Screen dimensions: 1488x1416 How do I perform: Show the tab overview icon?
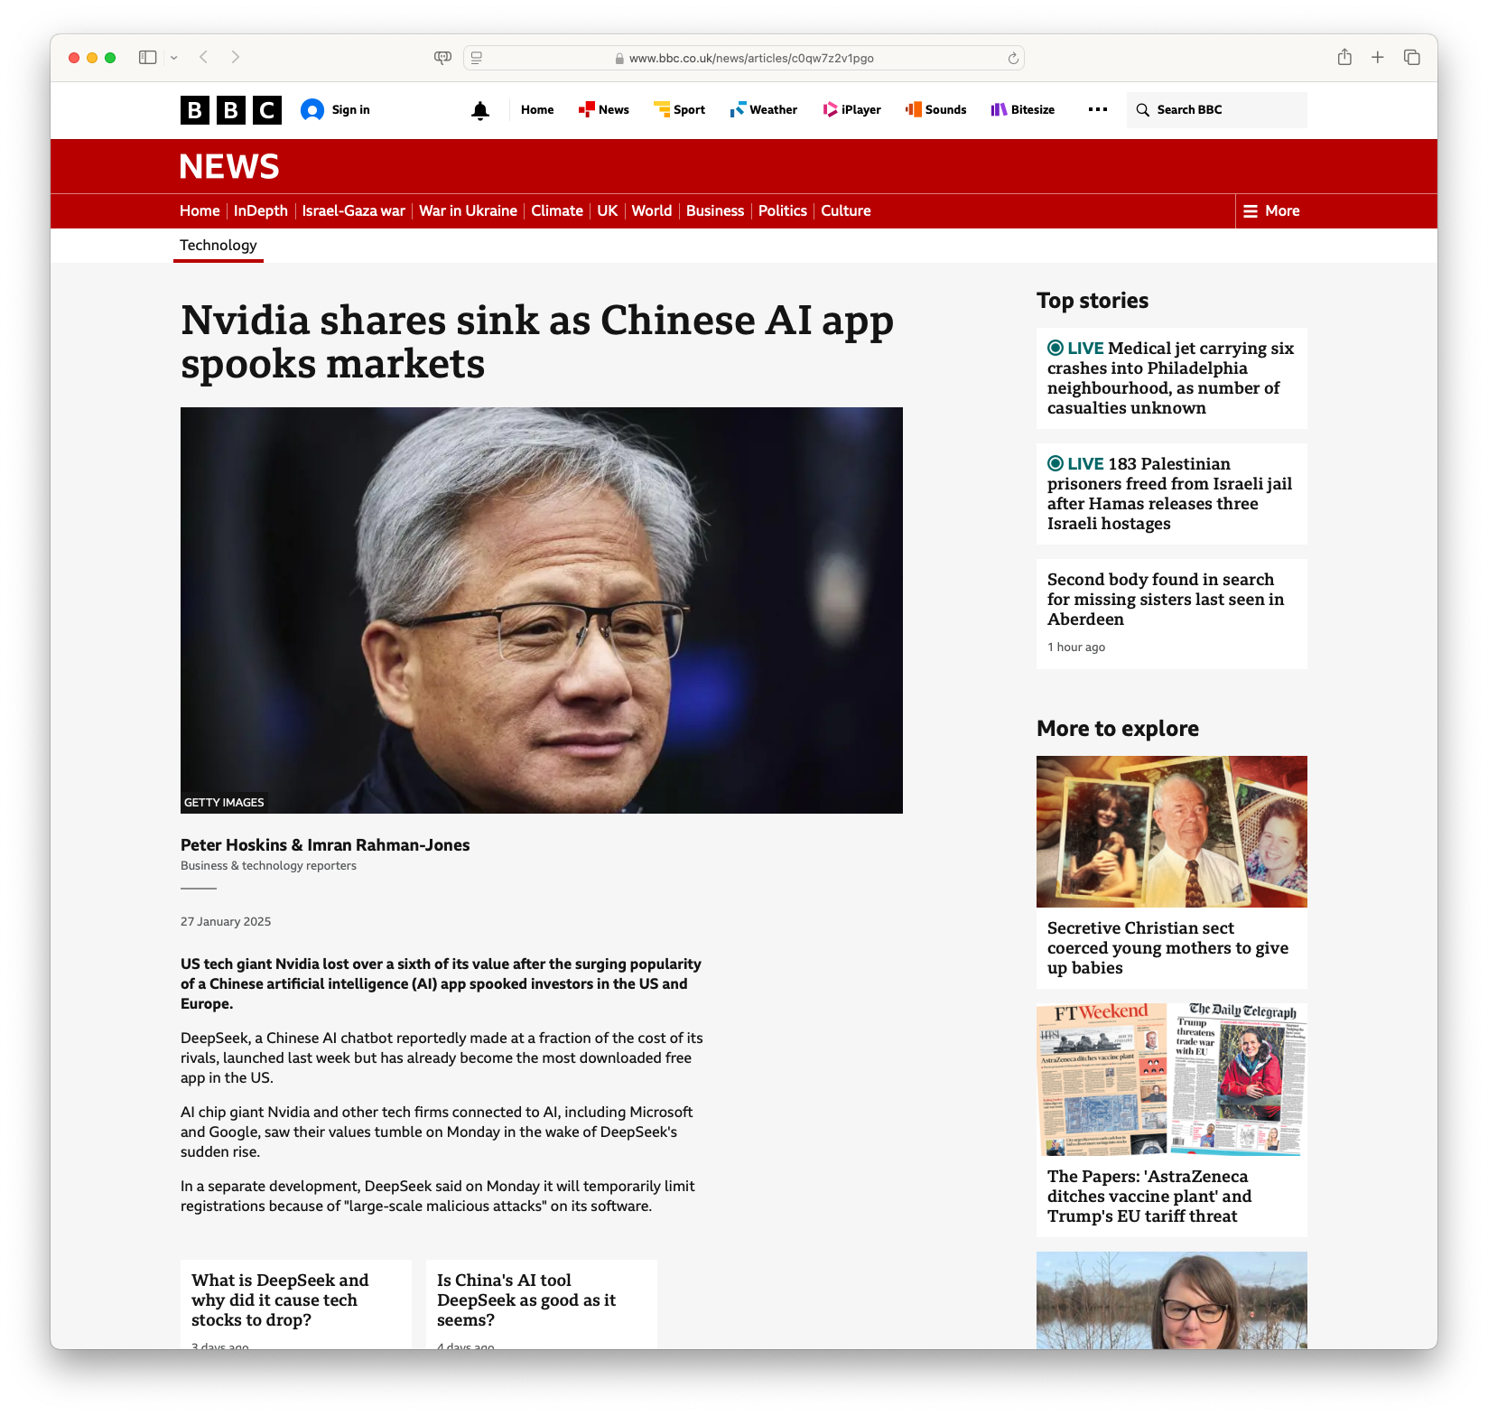tap(1411, 58)
